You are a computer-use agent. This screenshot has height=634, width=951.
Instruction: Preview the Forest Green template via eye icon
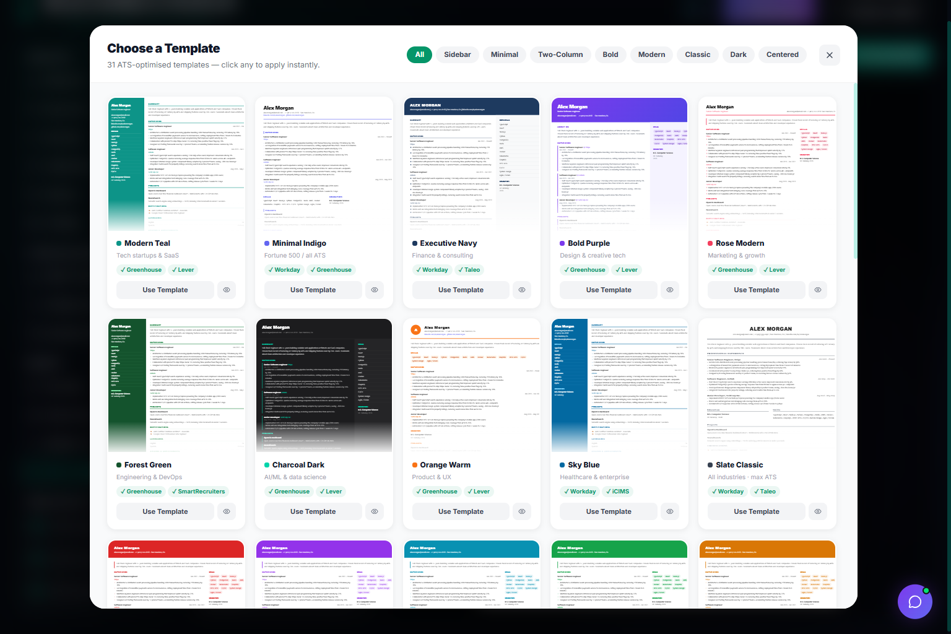pyautogui.click(x=227, y=511)
